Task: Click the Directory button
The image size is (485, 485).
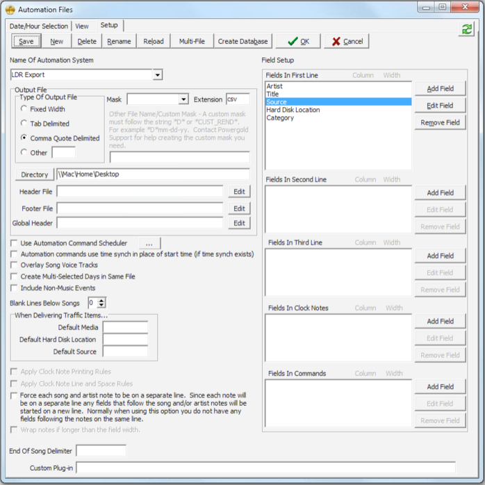Action: pyautogui.click(x=34, y=174)
